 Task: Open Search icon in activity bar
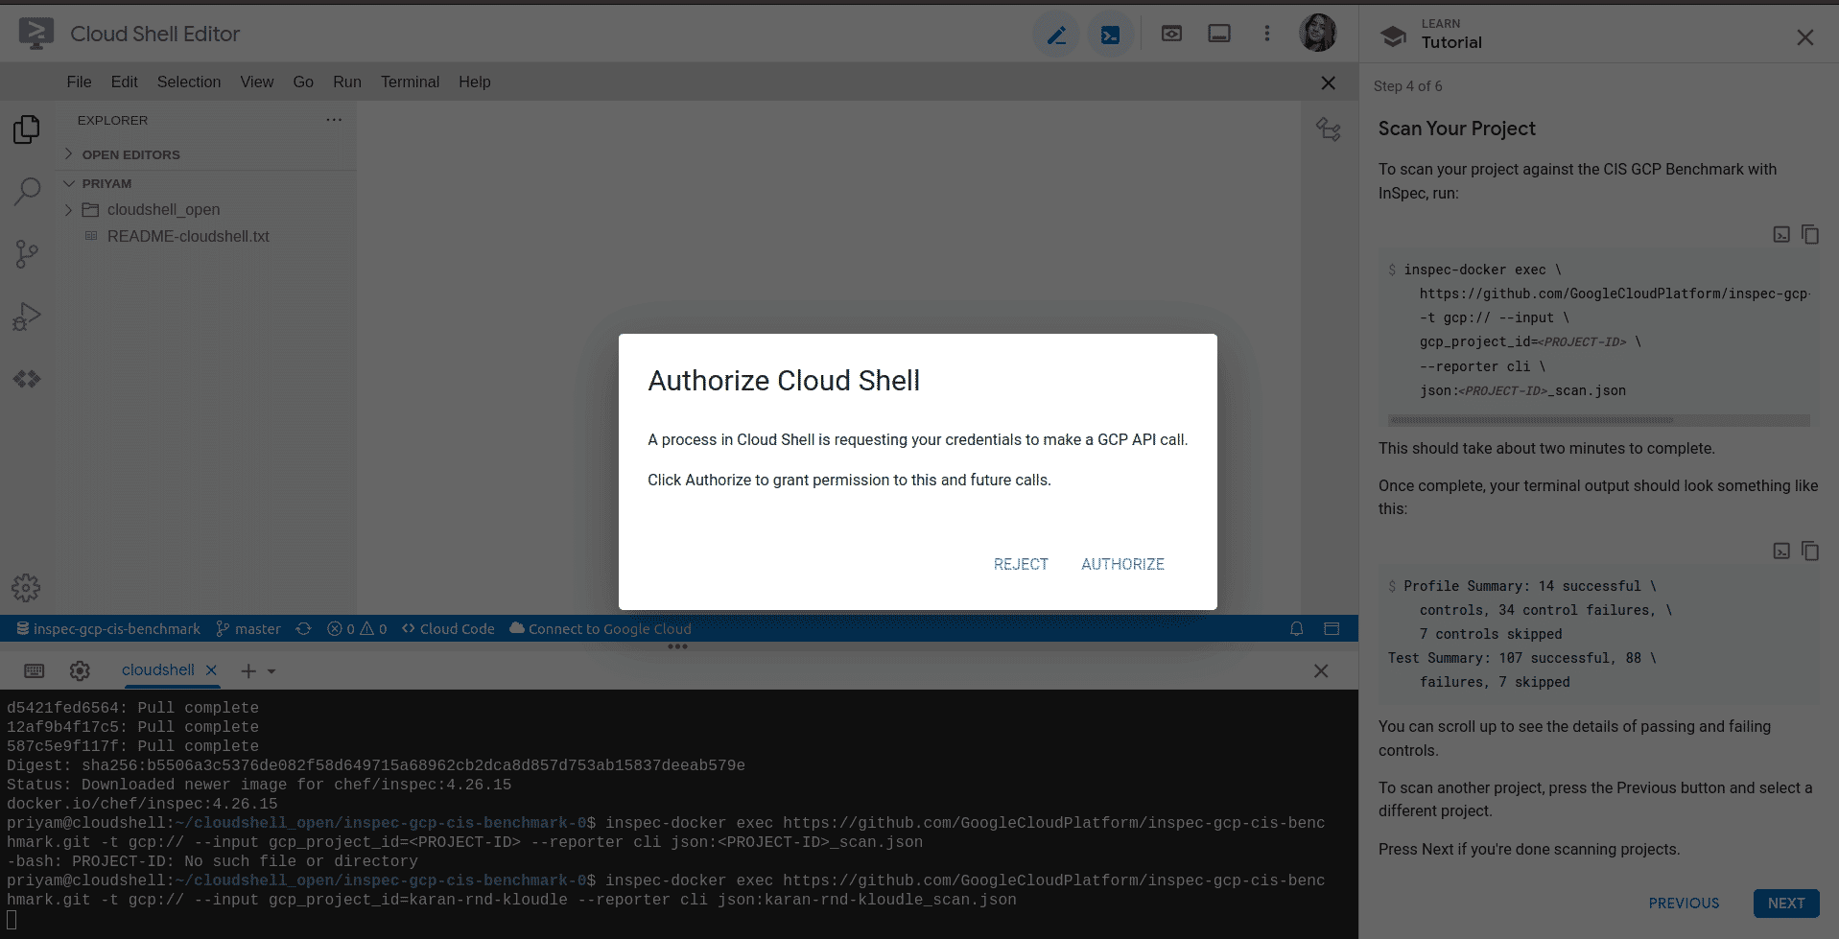tap(27, 191)
